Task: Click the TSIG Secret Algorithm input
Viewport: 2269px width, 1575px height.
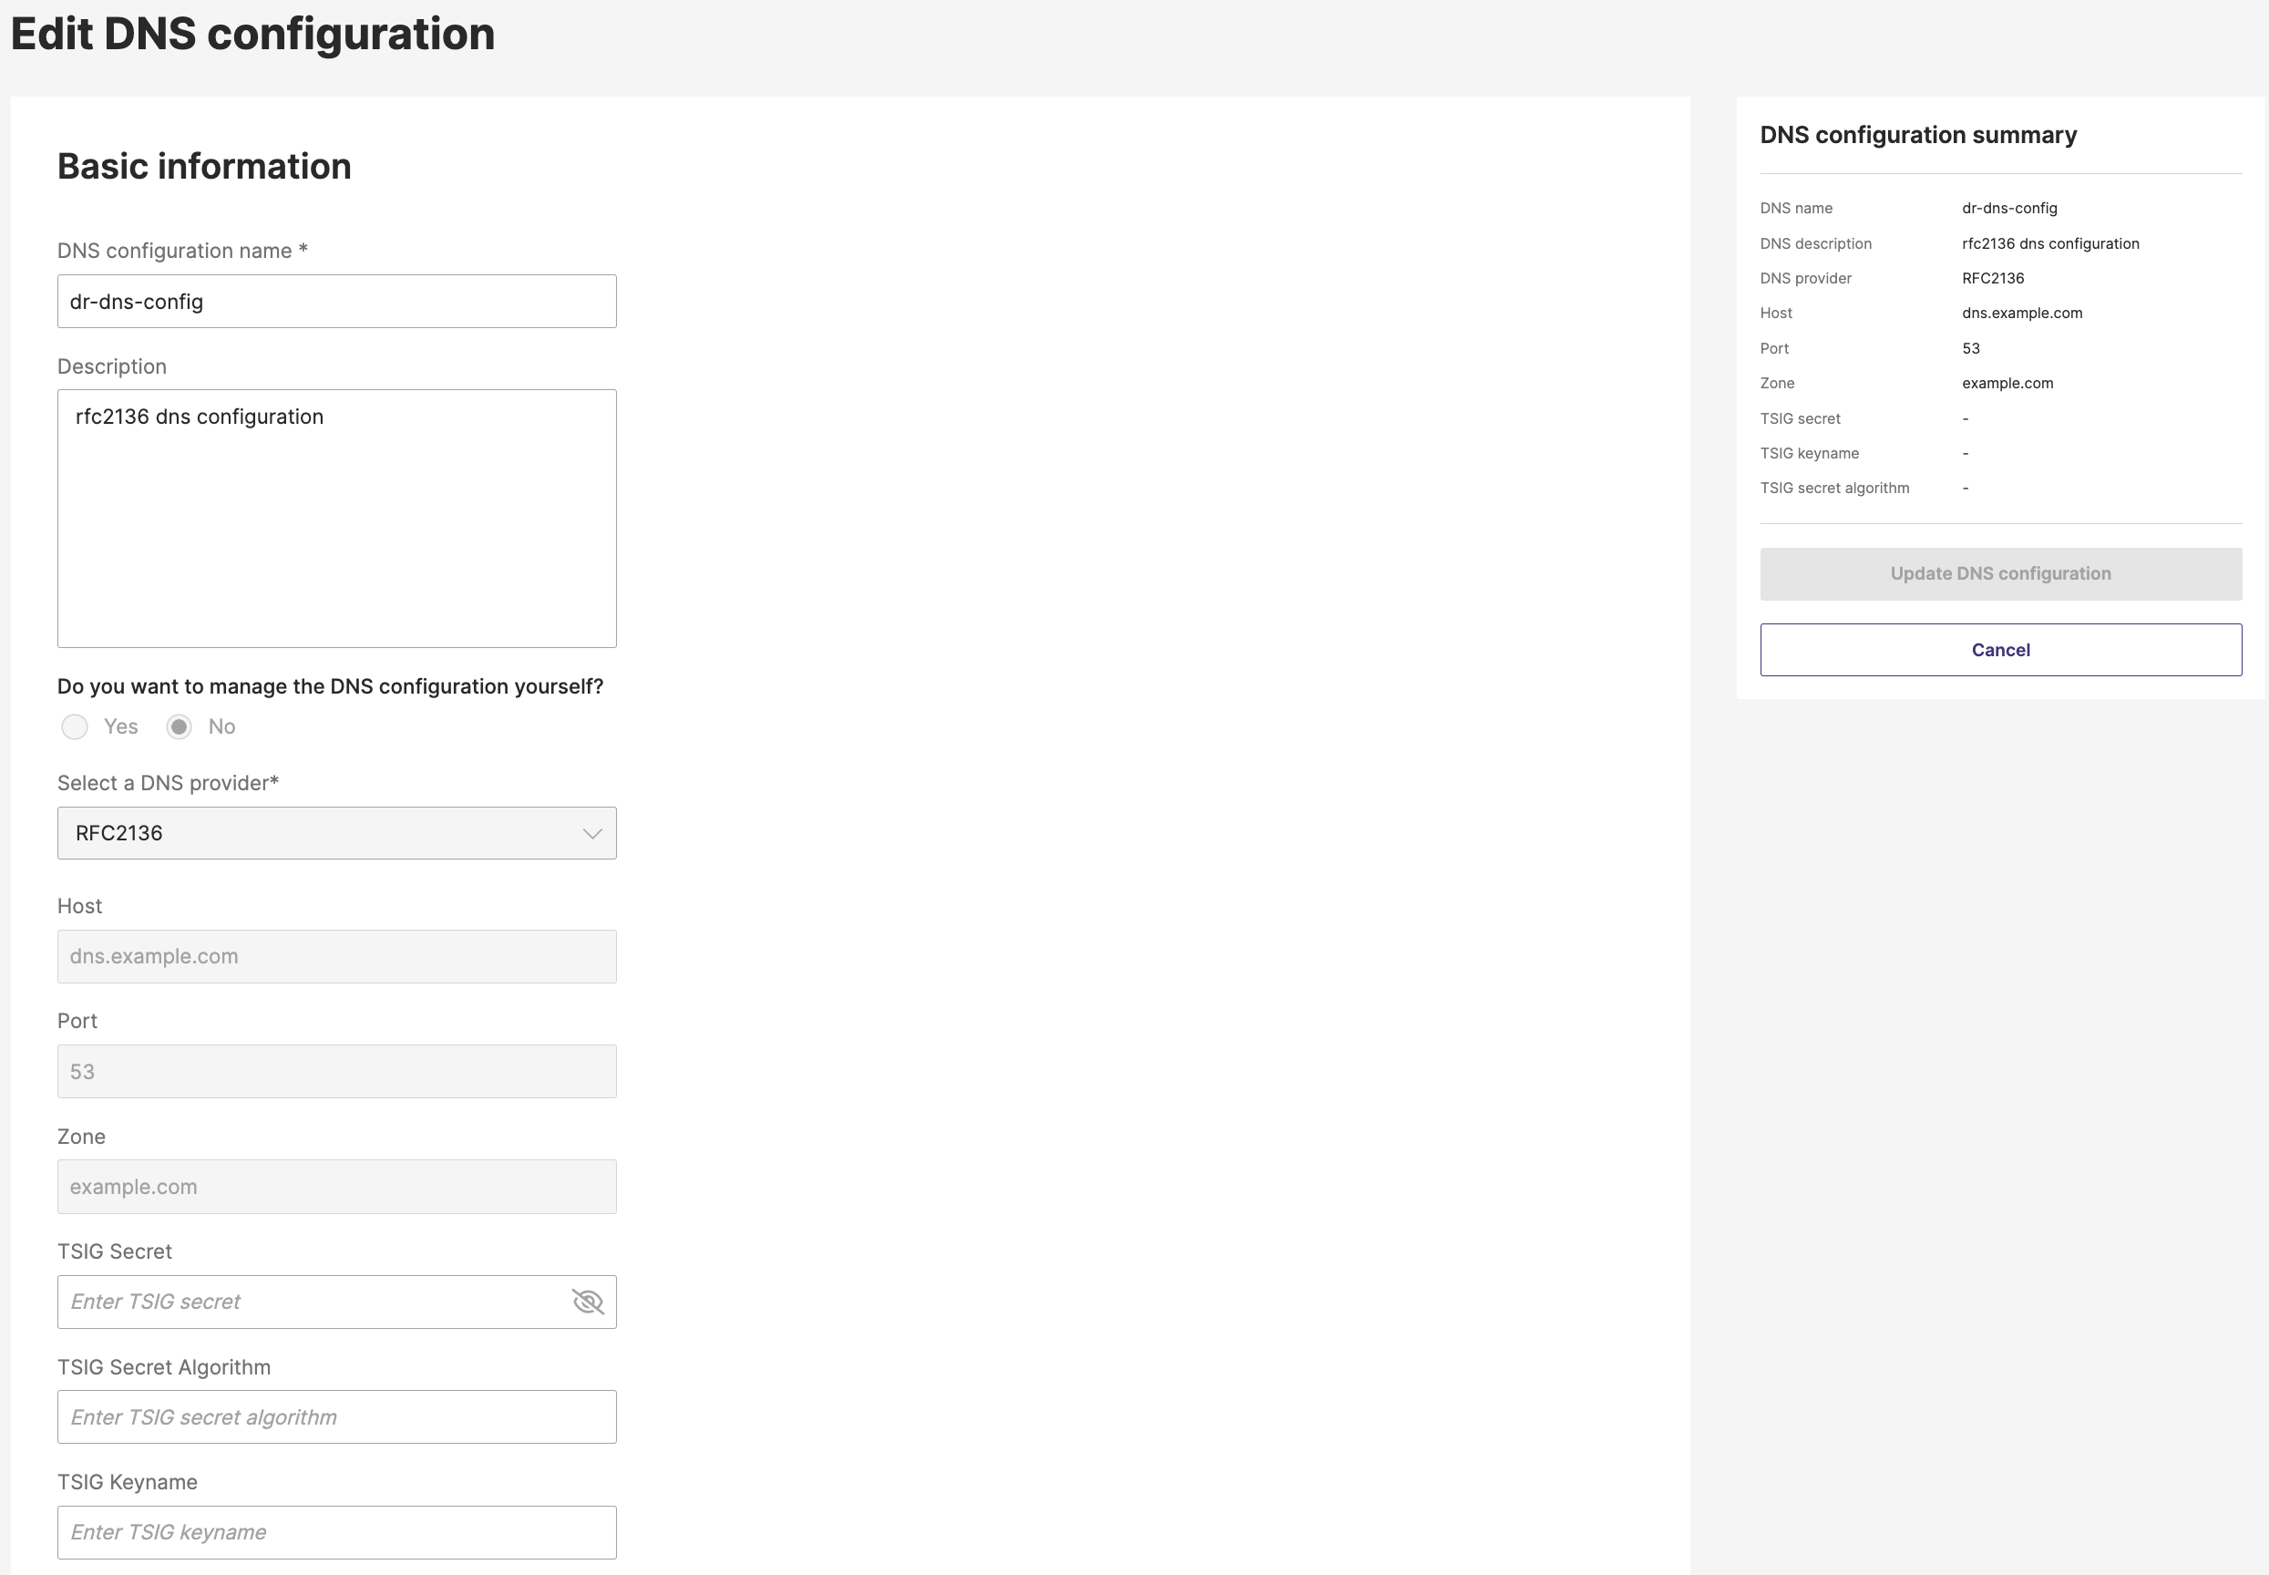Action: (335, 1417)
